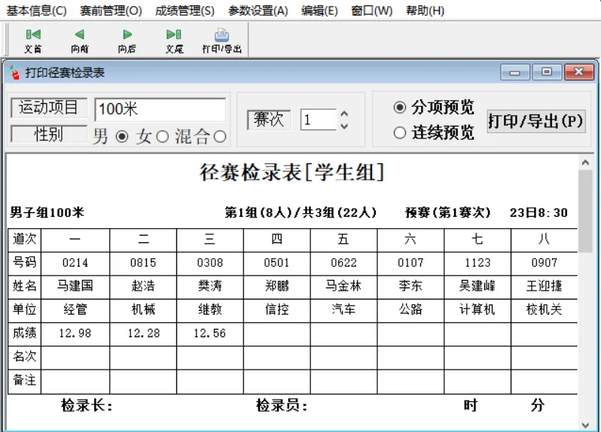The width and height of the screenshot is (601, 432).
Task: Open the 窗口(W) menu
Action: pyautogui.click(x=372, y=11)
